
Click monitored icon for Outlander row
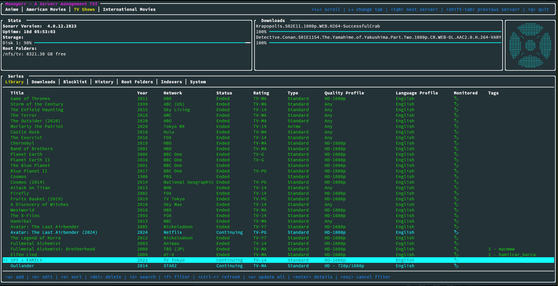tap(456, 266)
